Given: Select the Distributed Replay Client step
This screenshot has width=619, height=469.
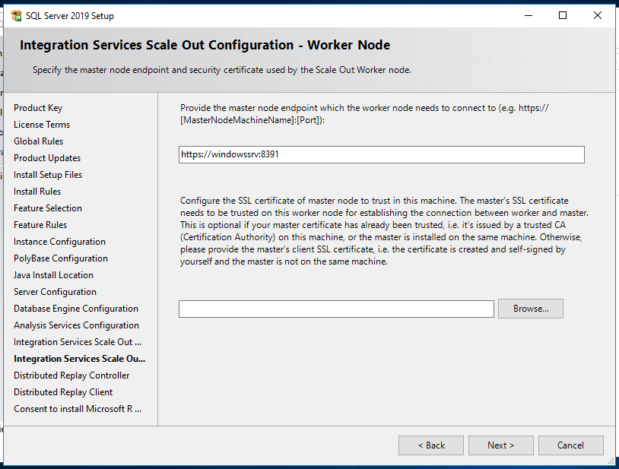Looking at the screenshot, I should coord(63,392).
